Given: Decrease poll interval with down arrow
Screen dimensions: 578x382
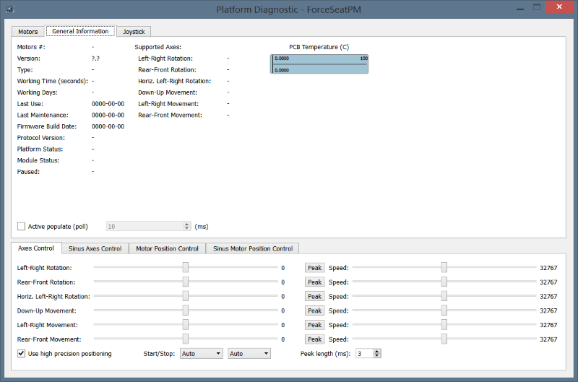Looking at the screenshot, I should click(187, 228).
